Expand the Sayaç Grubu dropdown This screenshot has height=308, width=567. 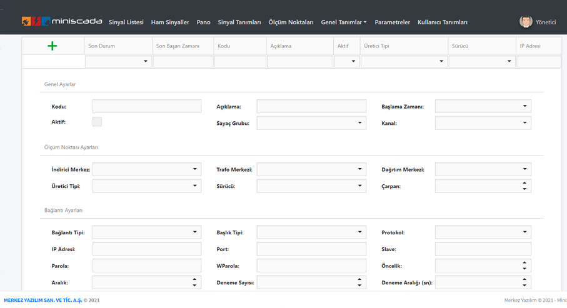pyautogui.click(x=359, y=123)
